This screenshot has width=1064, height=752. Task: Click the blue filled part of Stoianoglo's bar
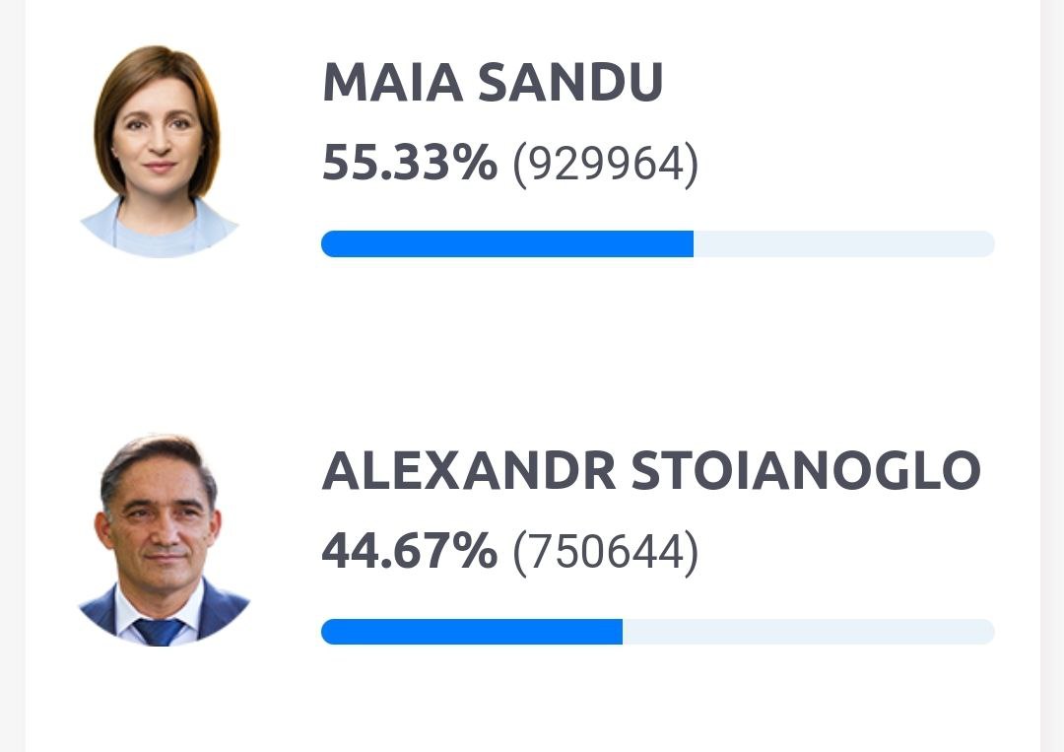coord(473,632)
